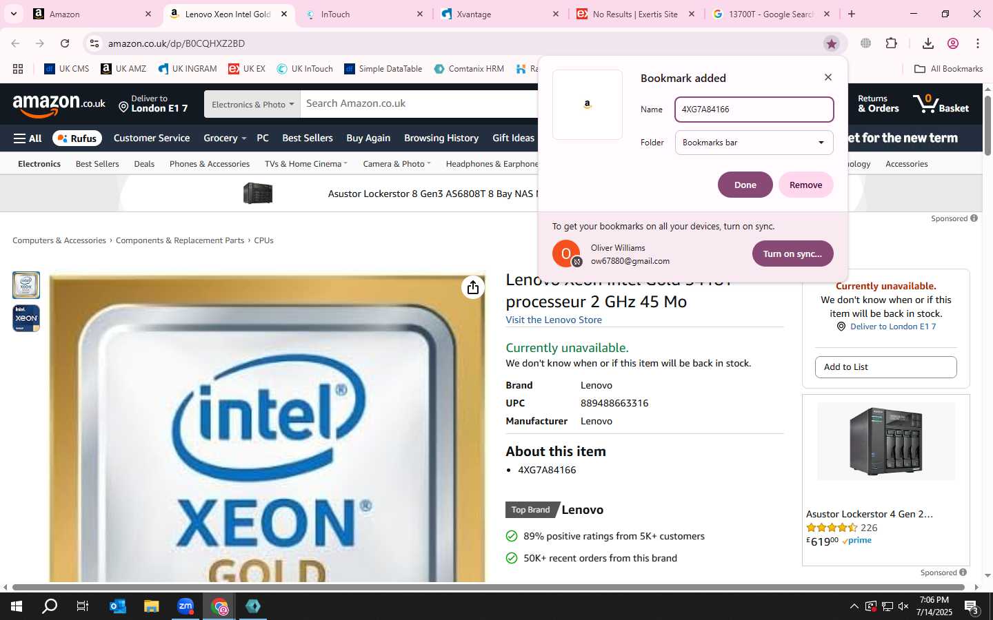Viewport: 993px width, 620px height.
Task: Open UK INGRAM bookmark
Action: [x=187, y=69]
